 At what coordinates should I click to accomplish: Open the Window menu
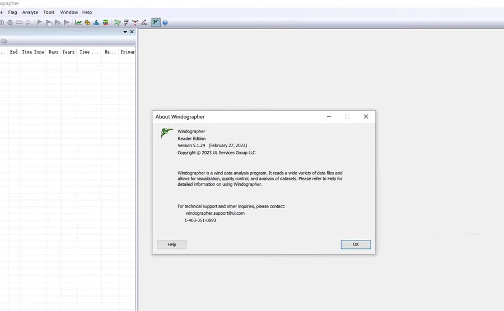[69, 12]
